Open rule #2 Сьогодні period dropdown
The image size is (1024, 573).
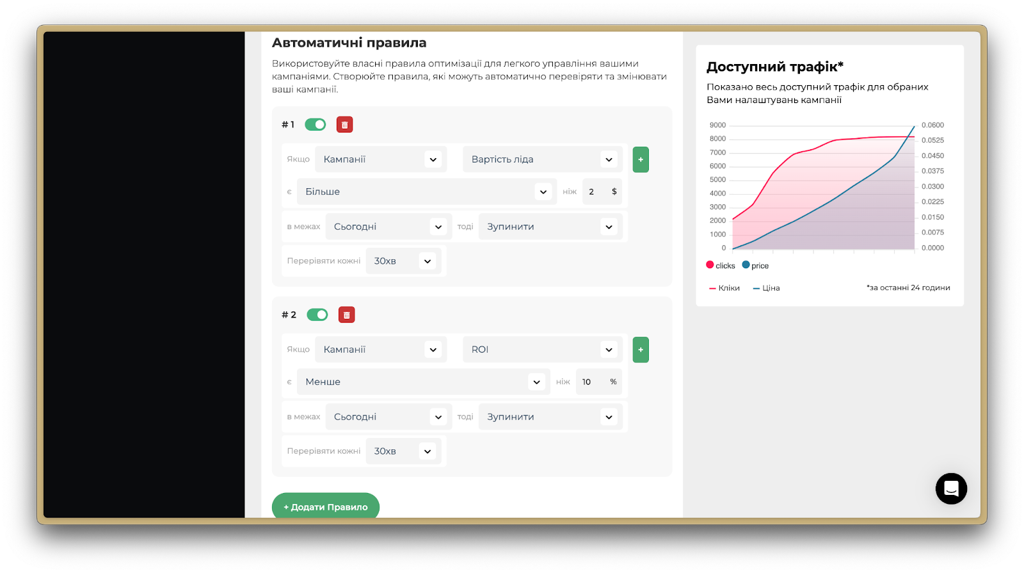[x=388, y=417]
